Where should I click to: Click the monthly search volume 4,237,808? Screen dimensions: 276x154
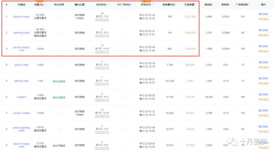point(190,17)
